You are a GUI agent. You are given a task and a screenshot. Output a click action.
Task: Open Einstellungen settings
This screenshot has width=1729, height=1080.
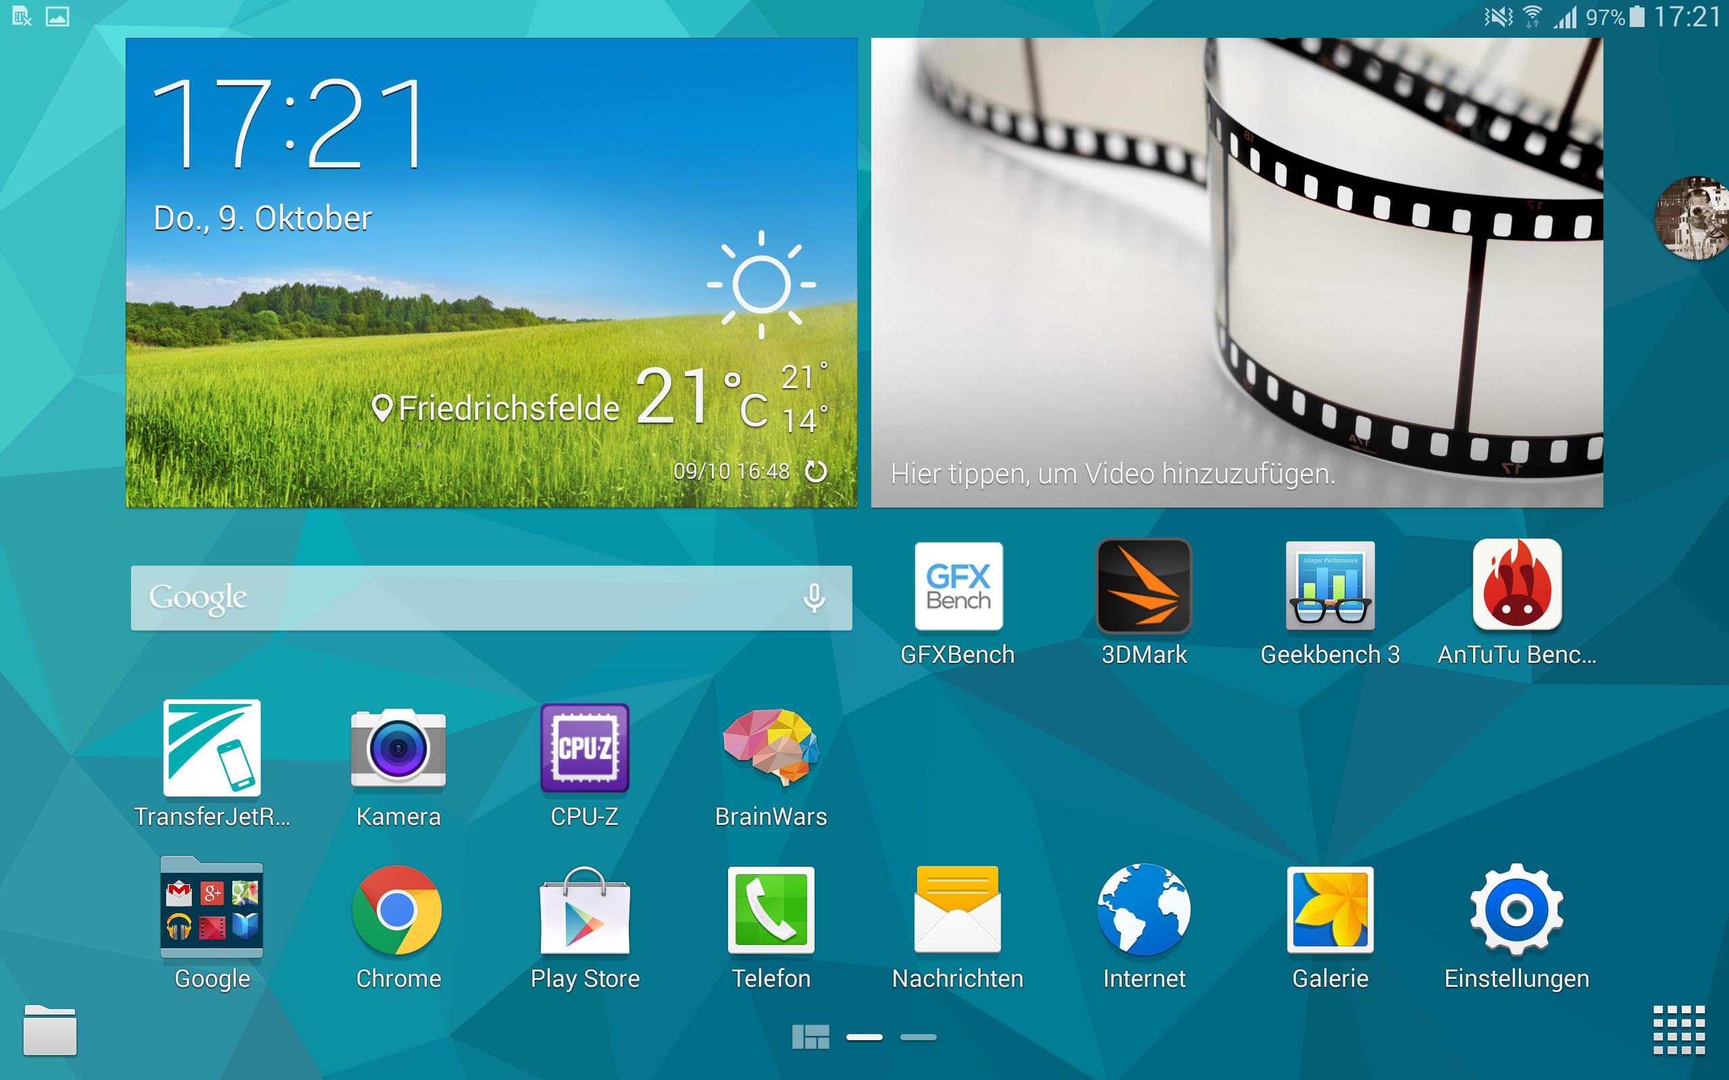tap(1517, 909)
